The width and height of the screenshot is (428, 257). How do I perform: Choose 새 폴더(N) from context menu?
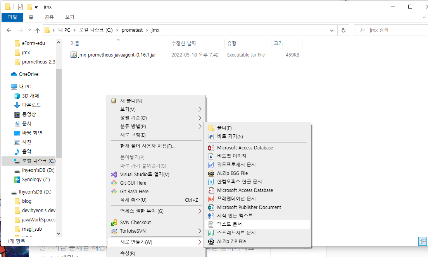tap(156, 101)
